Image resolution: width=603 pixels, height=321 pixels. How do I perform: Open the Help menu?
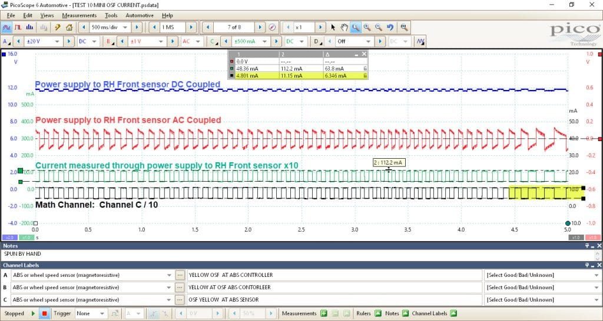167,15
